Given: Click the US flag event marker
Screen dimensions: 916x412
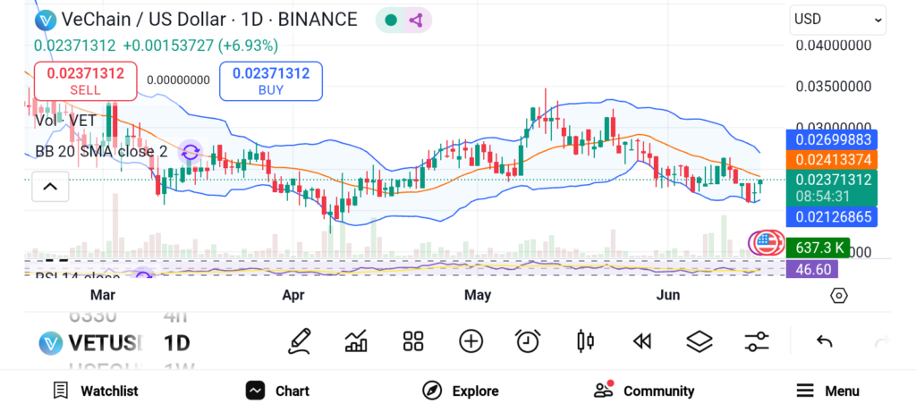Looking at the screenshot, I should pos(768,243).
